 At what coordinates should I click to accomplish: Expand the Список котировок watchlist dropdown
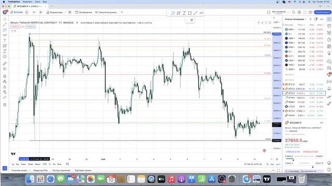coord(296,19)
